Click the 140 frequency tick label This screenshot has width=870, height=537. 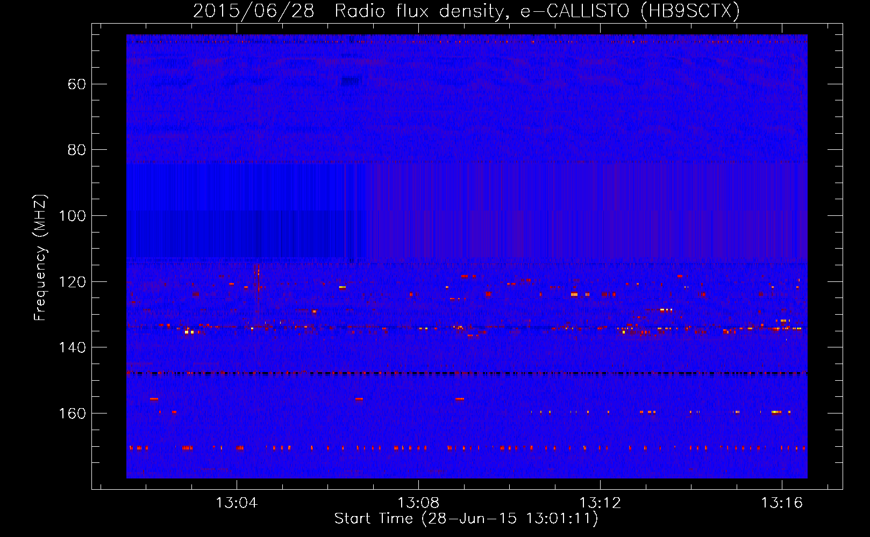[72, 347]
